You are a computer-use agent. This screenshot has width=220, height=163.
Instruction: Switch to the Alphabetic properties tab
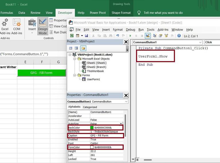(x=74, y=107)
